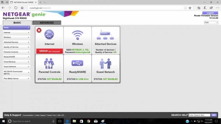This screenshot has height=124, width=221.
Task: Go back to the previous page
Action: (3, 8)
